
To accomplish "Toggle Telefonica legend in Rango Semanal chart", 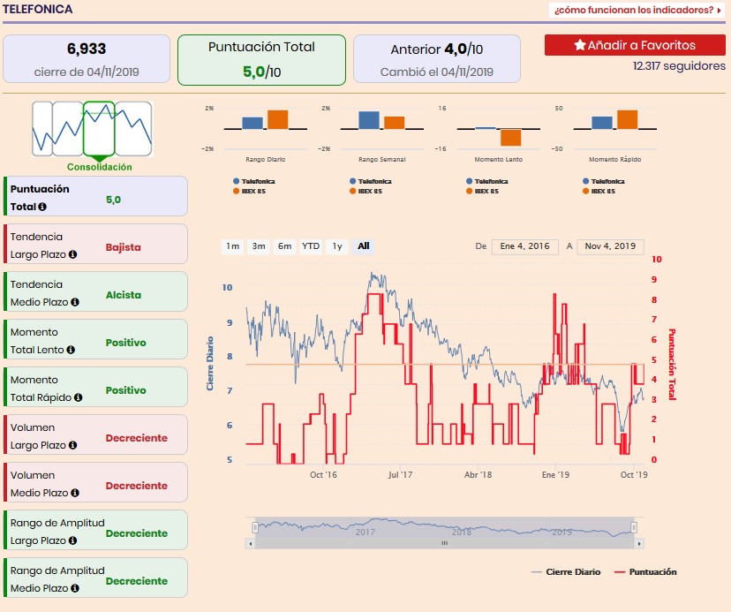I will 371,181.
